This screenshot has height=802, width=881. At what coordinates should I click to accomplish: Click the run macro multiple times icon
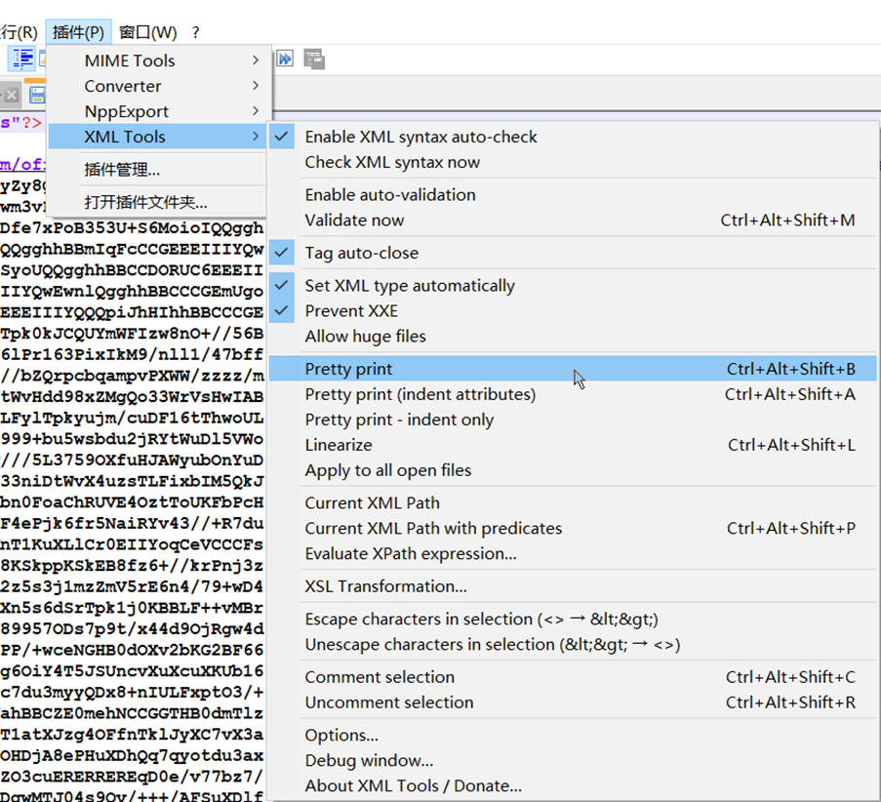pos(285,60)
